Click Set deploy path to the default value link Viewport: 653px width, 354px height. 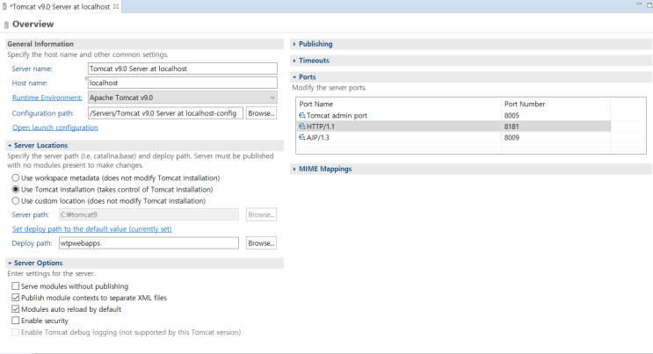coord(92,229)
